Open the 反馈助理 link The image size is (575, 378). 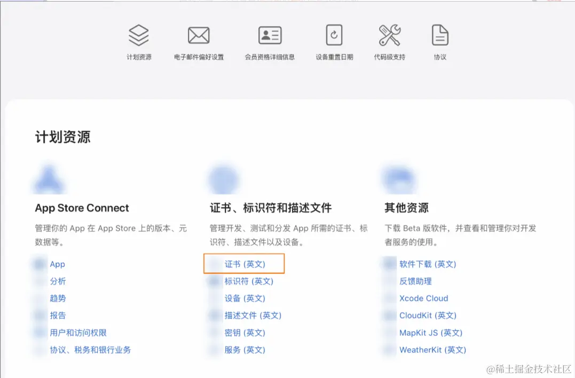click(x=415, y=282)
